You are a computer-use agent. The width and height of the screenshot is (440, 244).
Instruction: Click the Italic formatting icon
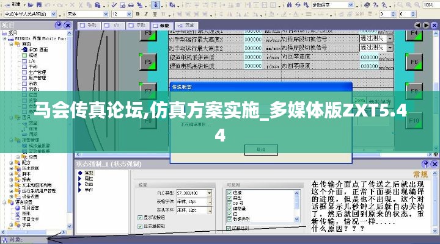click(146, 13)
